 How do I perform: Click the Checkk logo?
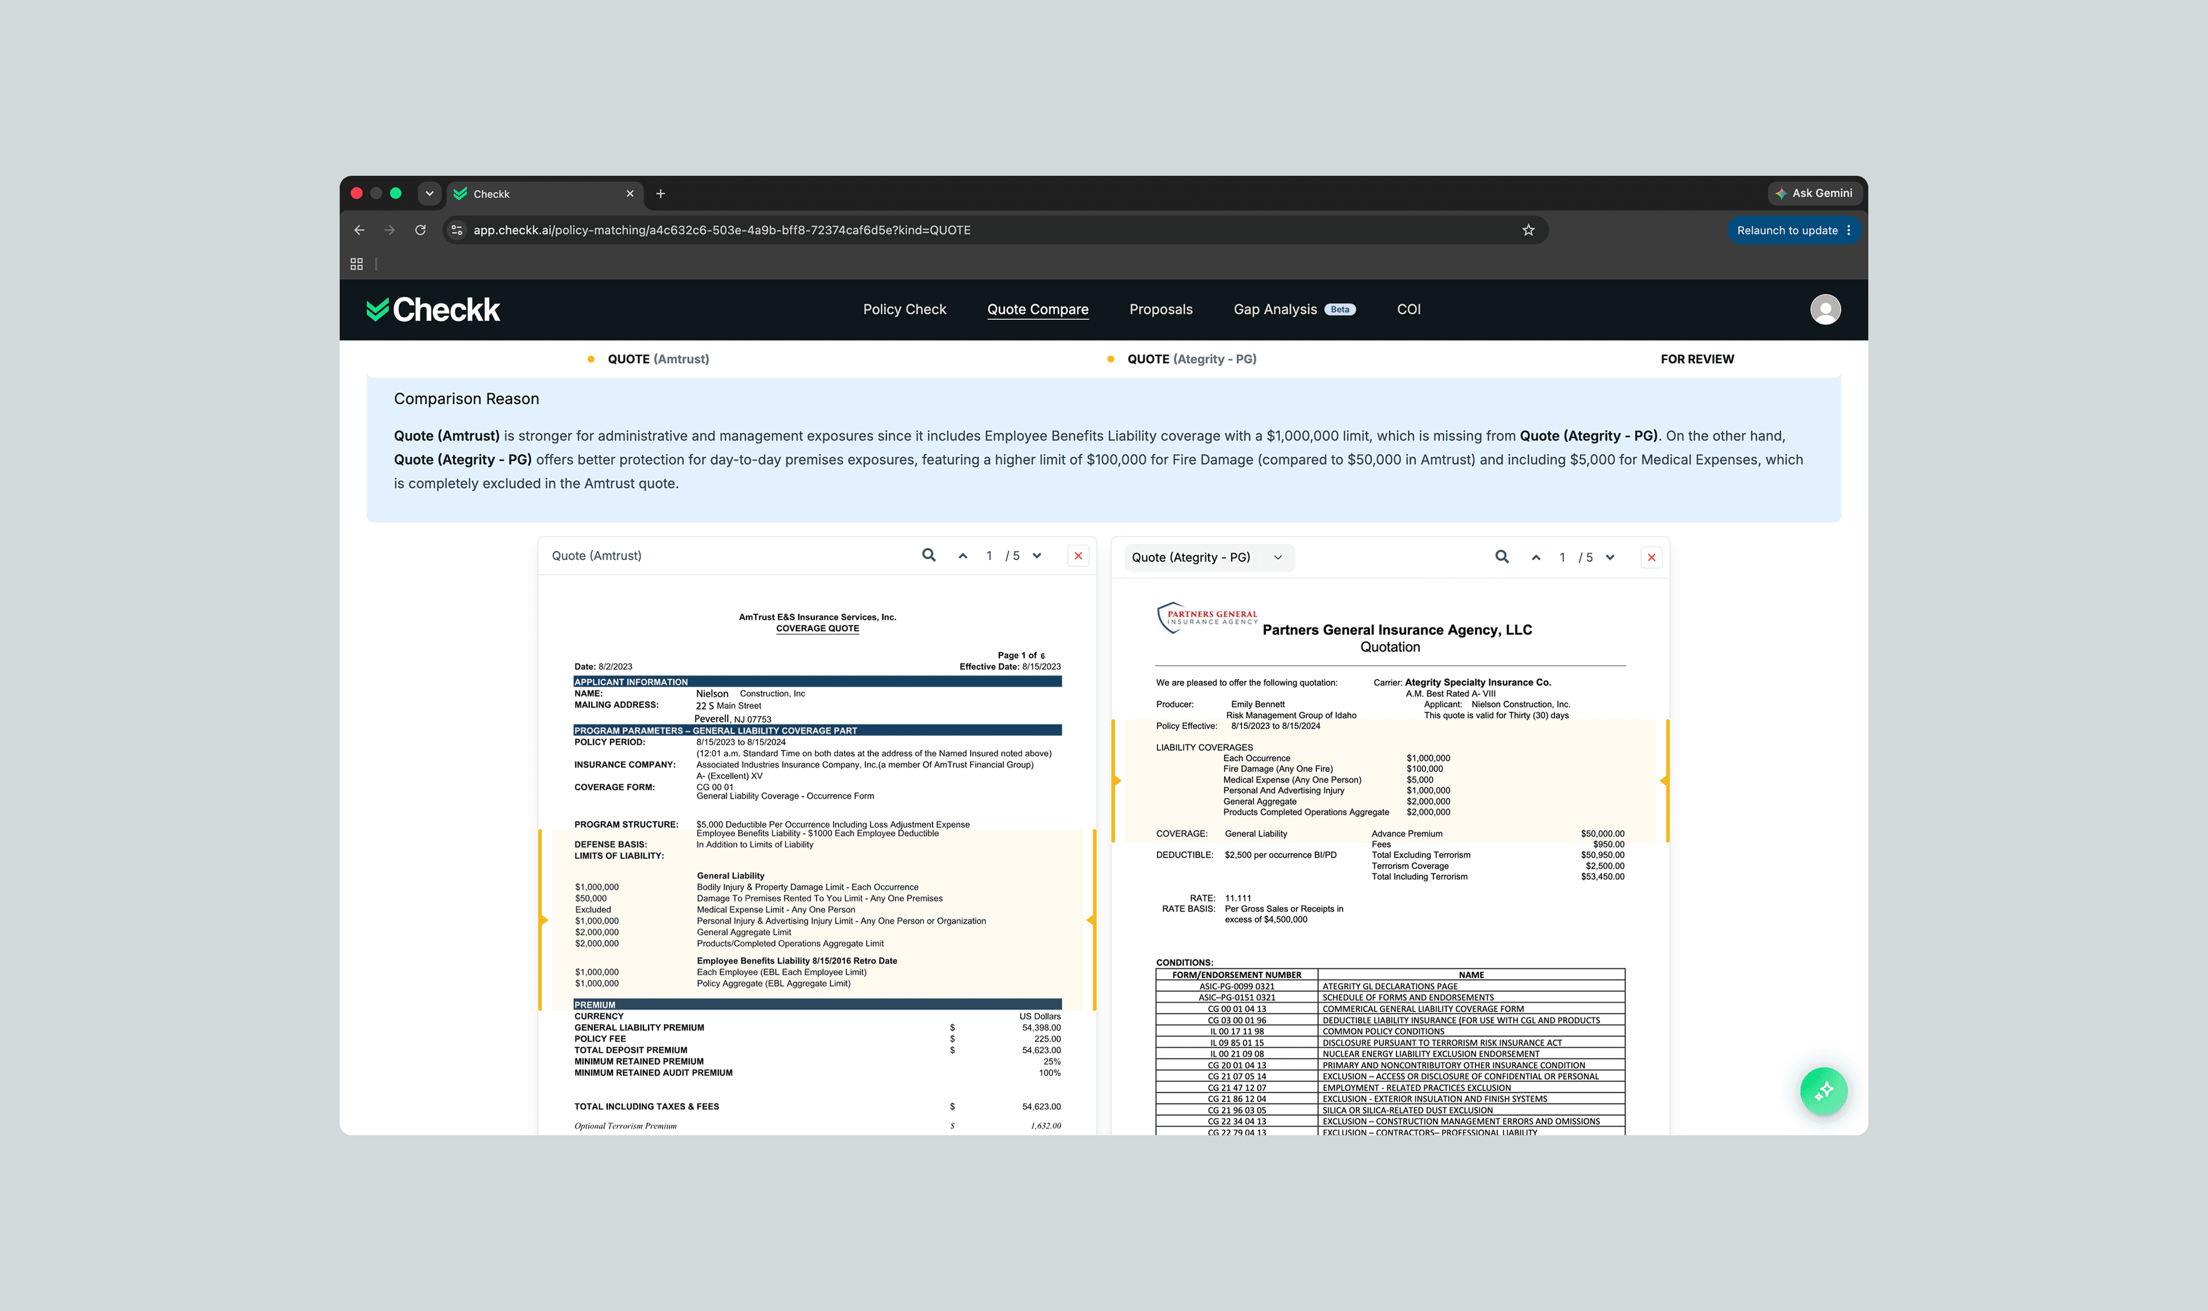tap(433, 309)
